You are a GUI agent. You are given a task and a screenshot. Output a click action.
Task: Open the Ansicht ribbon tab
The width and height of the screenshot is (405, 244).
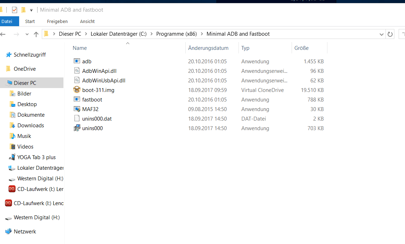[x=87, y=21]
